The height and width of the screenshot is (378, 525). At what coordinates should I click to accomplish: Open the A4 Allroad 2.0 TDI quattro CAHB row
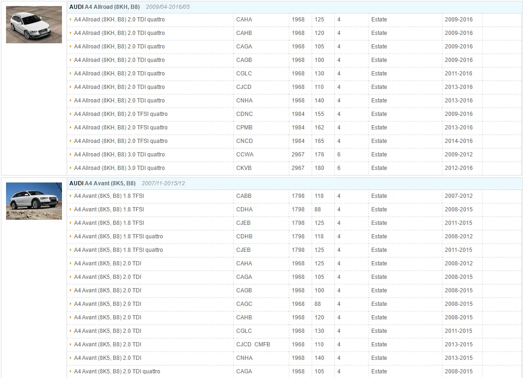pos(294,33)
